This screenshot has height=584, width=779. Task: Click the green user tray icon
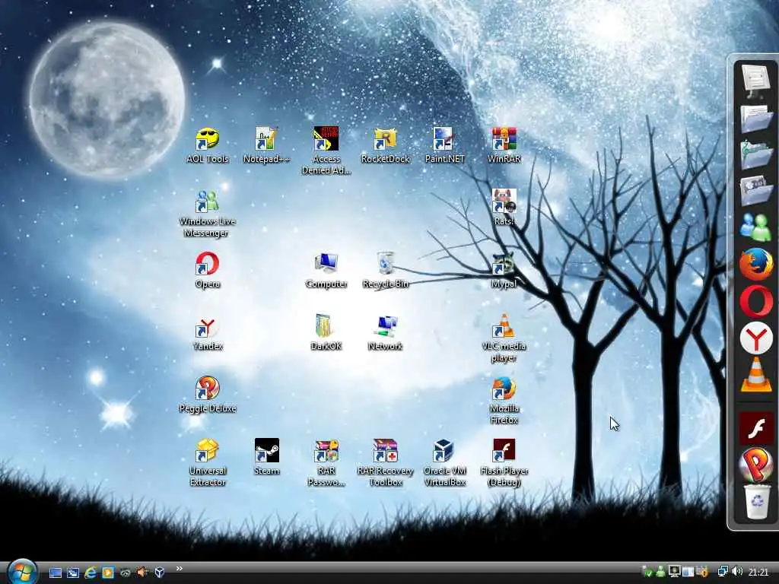[661, 572]
